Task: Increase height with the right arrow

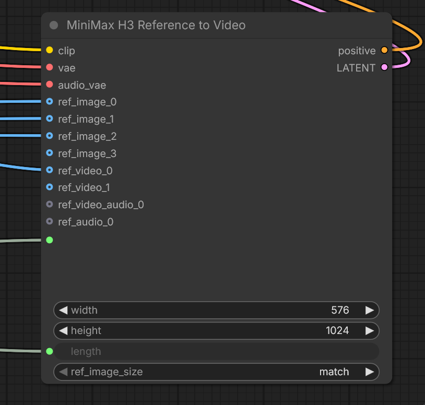Action: (370, 331)
